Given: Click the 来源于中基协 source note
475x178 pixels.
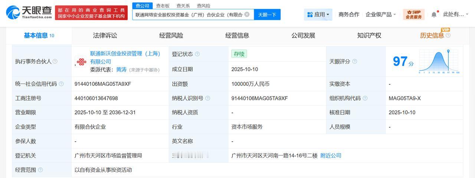Looking at the screenshot, I should click(x=144, y=70).
